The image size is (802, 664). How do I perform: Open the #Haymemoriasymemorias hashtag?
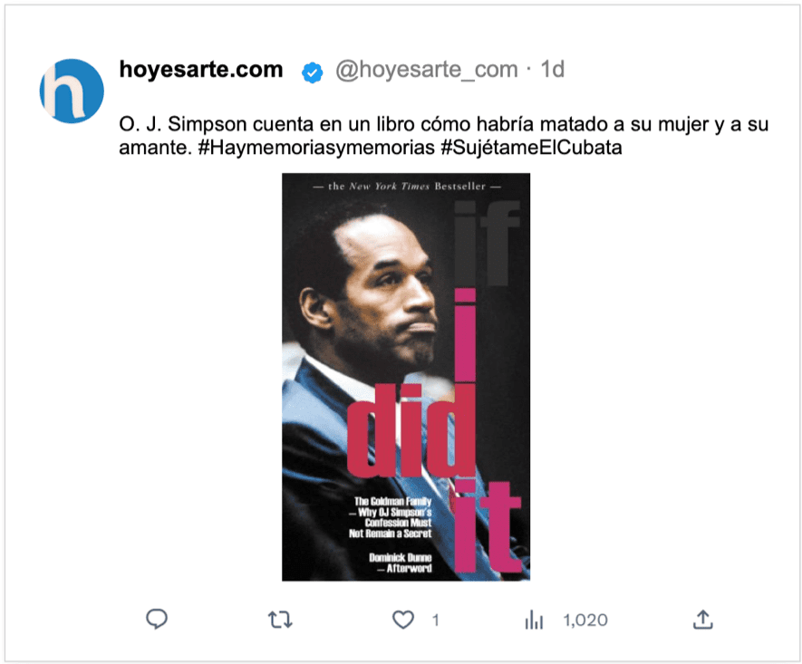pos(316,148)
